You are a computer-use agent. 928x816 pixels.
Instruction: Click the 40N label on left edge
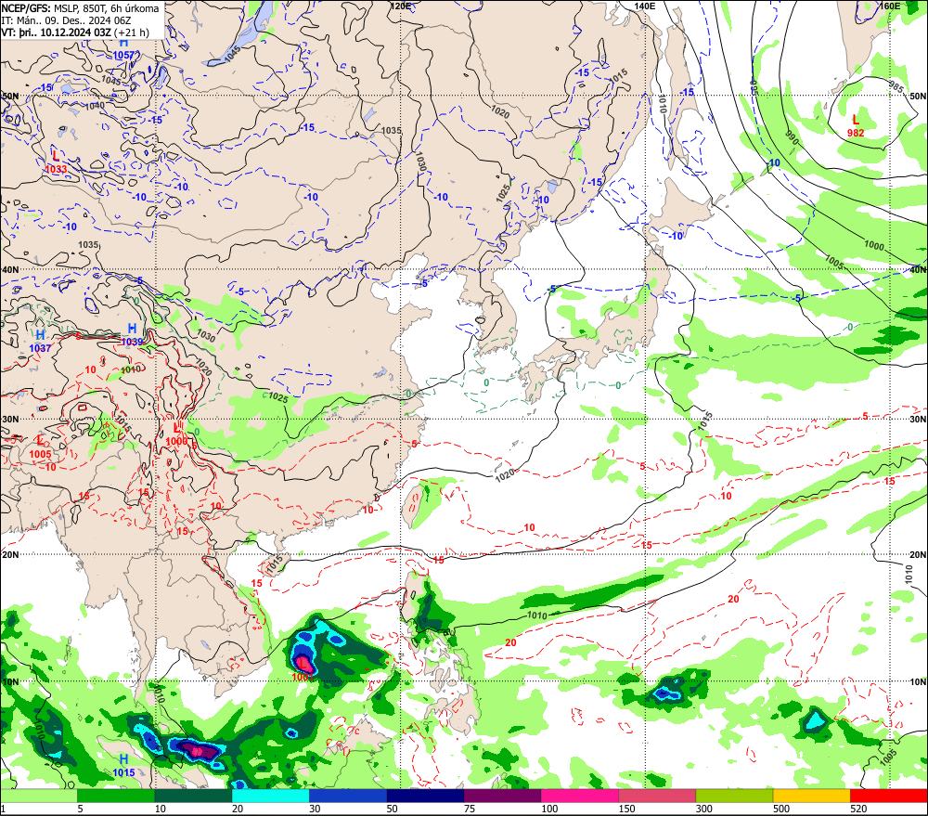pyautogui.click(x=10, y=269)
